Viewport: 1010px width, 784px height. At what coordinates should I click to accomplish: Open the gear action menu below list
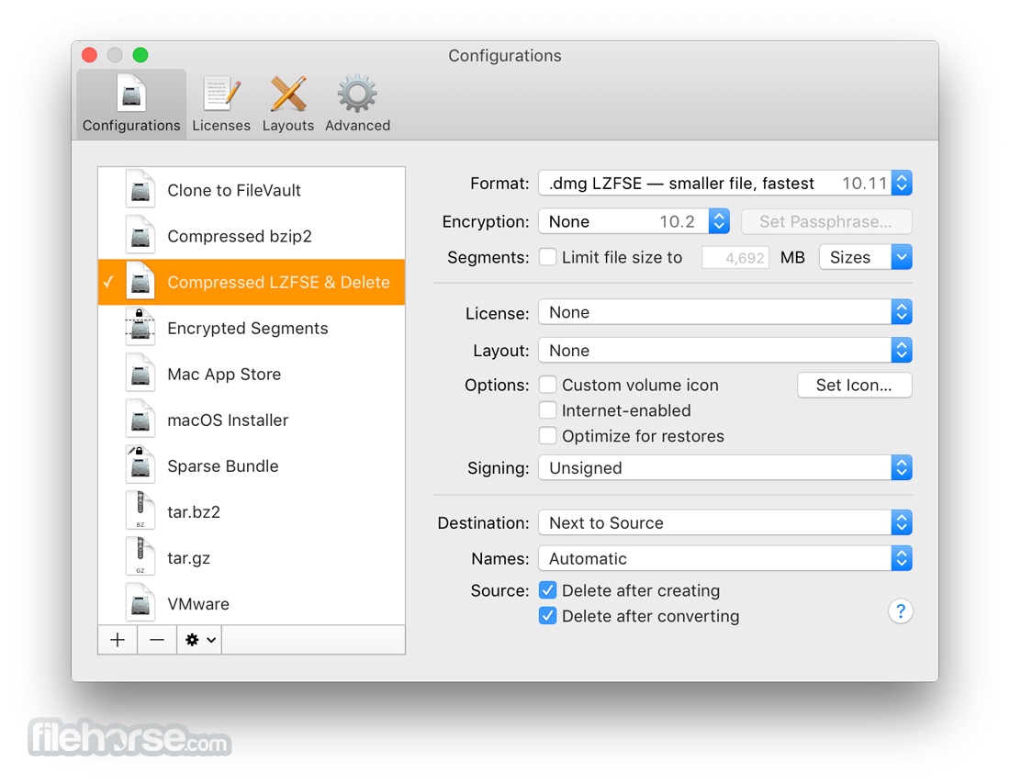[x=199, y=640]
